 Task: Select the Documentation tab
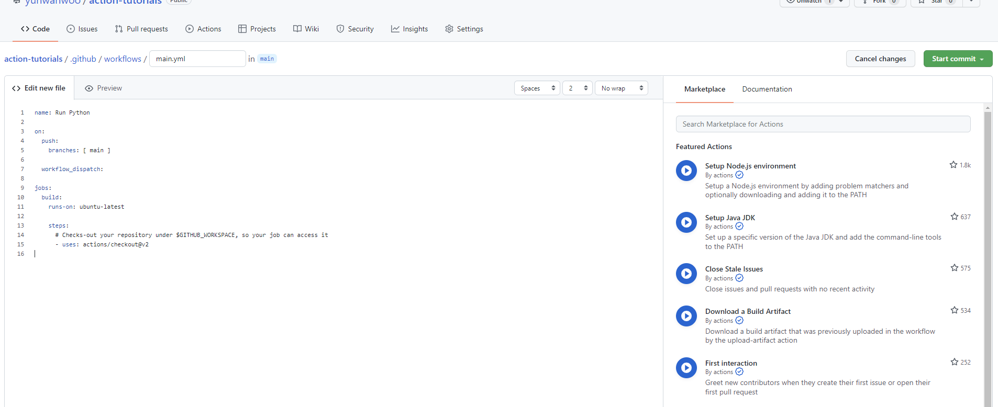(767, 89)
